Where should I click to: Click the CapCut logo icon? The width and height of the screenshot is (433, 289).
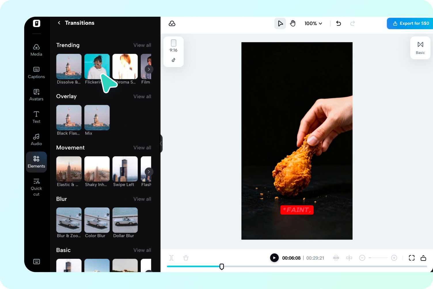point(37,23)
